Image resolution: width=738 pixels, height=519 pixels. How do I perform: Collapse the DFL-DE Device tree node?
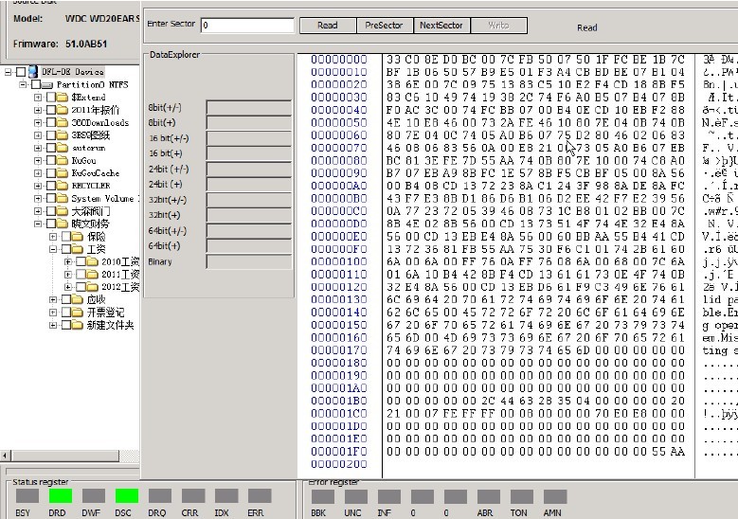tap(8, 72)
